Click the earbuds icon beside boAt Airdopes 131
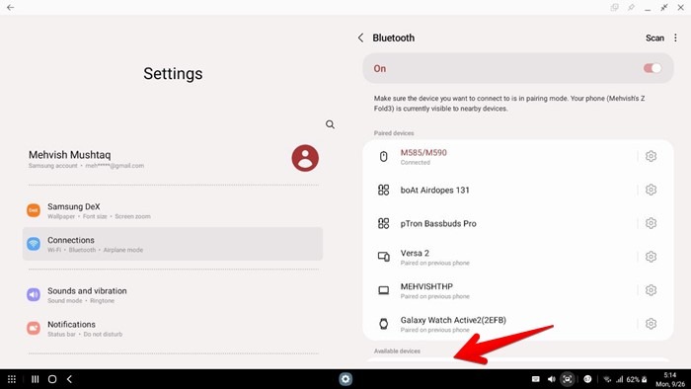Image resolution: width=691 pixels, height=389 pixels. point(383,190)
